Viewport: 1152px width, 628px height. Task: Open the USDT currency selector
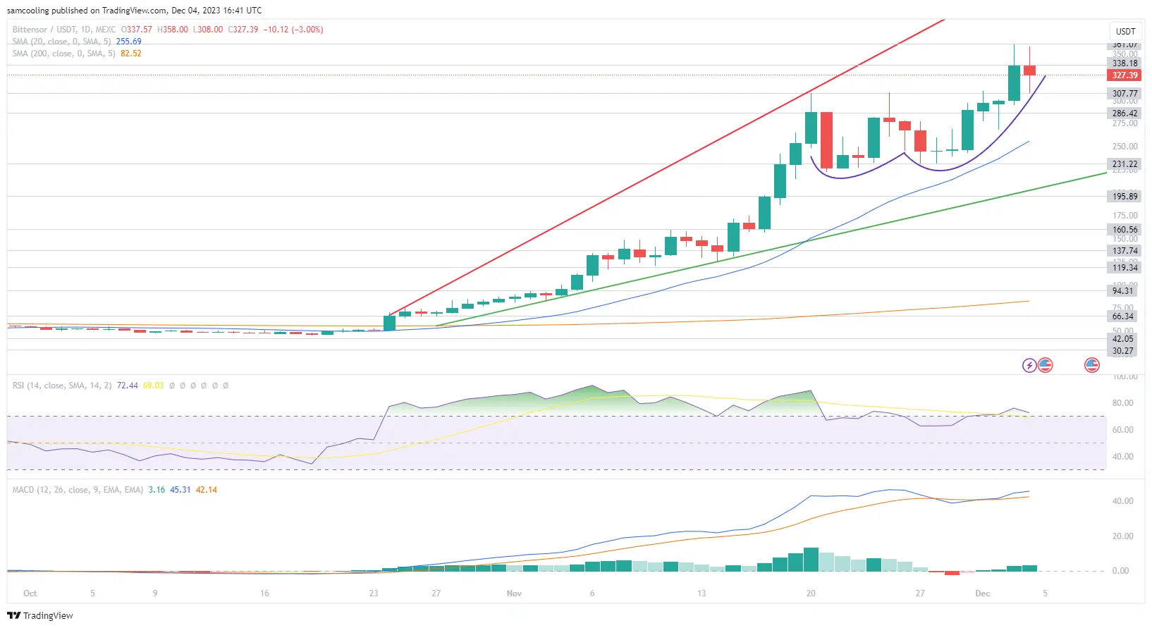click(1125, 31)
